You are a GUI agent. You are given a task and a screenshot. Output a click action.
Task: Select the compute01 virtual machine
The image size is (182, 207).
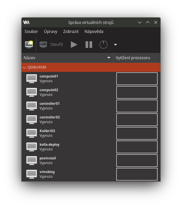click(91, 79)
